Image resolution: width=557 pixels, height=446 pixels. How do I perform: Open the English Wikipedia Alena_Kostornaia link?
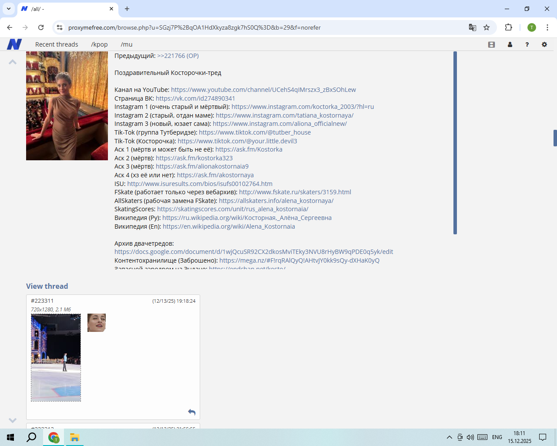(x=229, y=226)
